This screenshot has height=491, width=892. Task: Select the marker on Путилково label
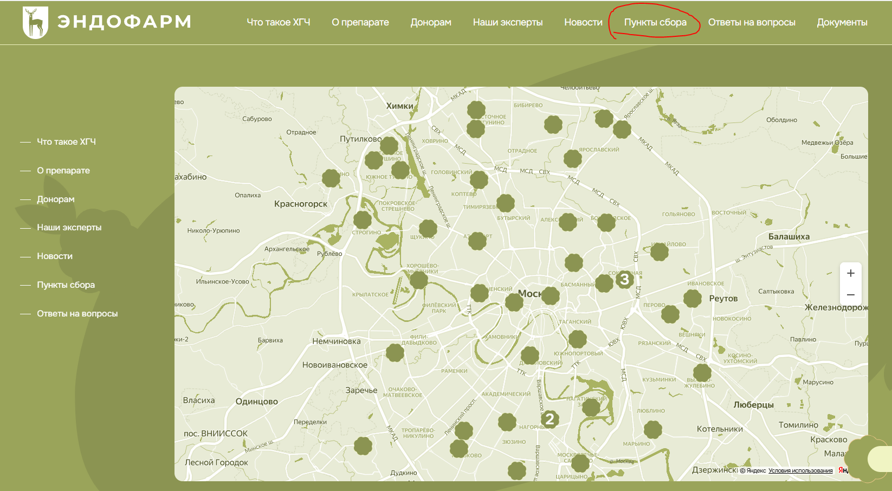(389, 145)
